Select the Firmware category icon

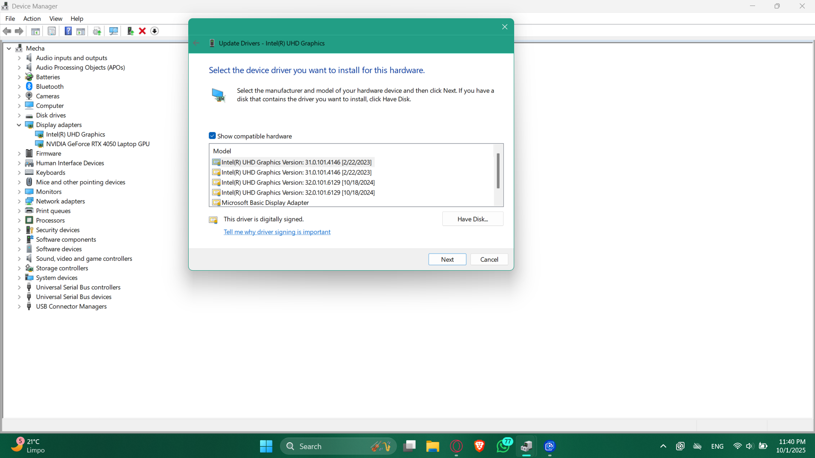[x=29, y=153]
